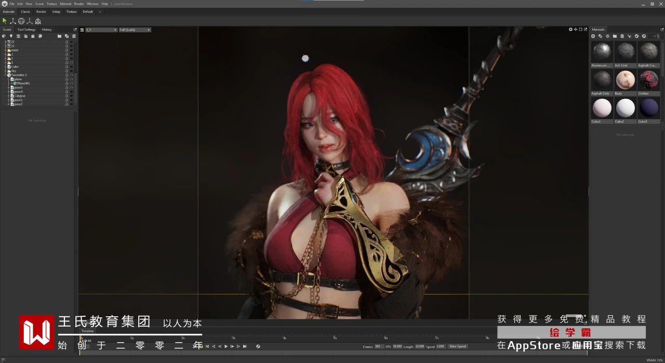Screen dimensions: 665x363
Task: Click the materials panel folder icon
Action: (x=615, y=36)
